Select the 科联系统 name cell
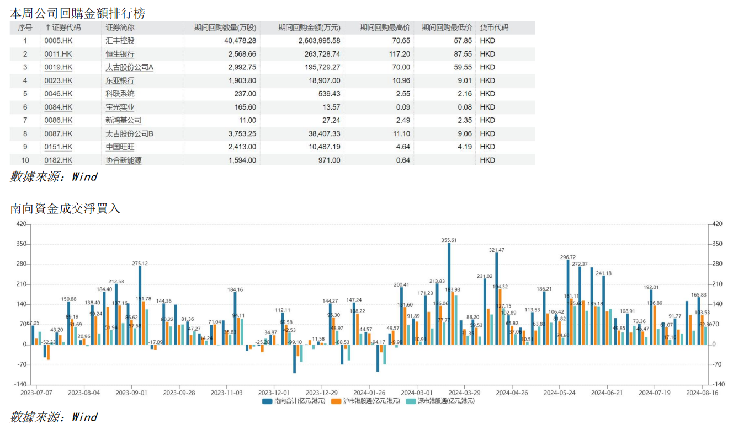The height and width of the screenshot is (430, 733). [x=120, y=94]
